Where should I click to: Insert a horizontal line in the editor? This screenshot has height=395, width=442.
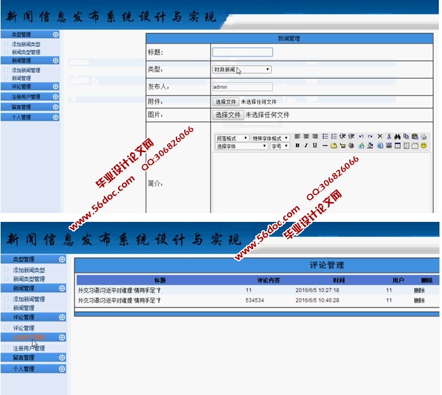(325, 145)
